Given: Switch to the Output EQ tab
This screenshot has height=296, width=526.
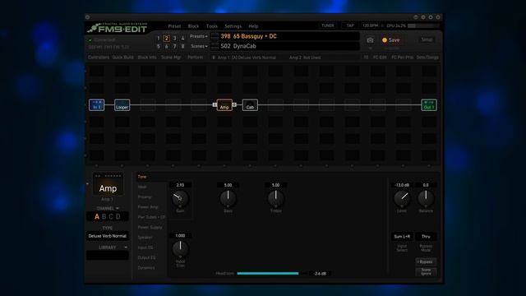Looking at the screenshot, I should (x=146, y=257).
